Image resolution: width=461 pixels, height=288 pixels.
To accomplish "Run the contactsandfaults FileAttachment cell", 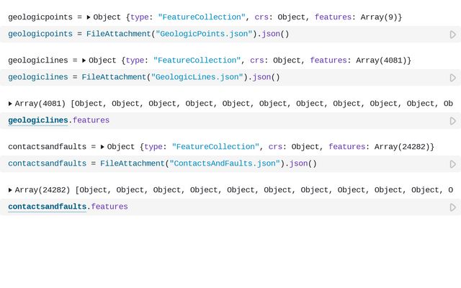I will [x=452, y=164].
